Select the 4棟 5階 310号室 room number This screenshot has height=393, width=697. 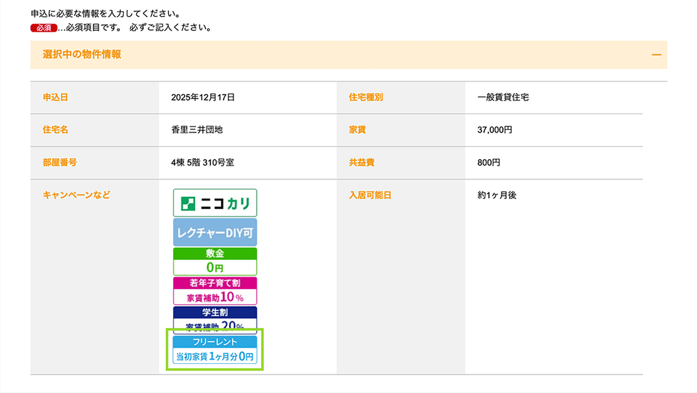click(202, 162)
